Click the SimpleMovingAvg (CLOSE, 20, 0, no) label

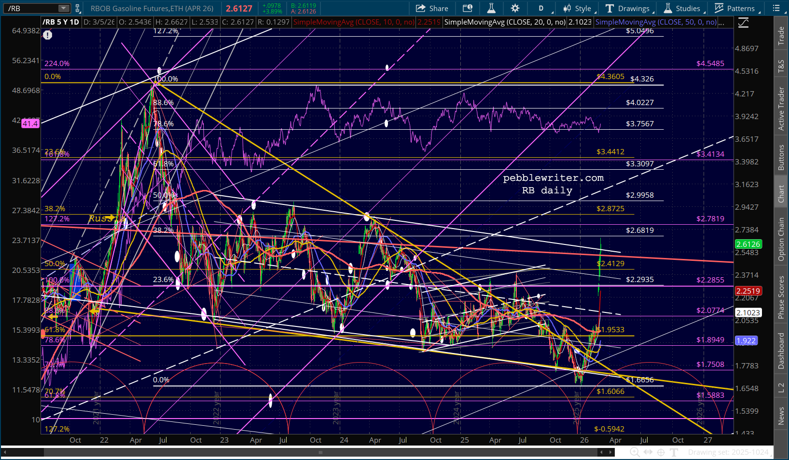tap(505, 22)
